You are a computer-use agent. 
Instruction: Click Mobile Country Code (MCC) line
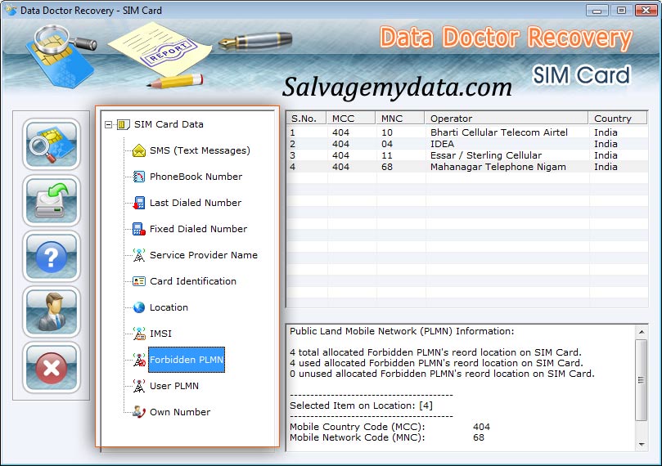(x=390, y=427)
